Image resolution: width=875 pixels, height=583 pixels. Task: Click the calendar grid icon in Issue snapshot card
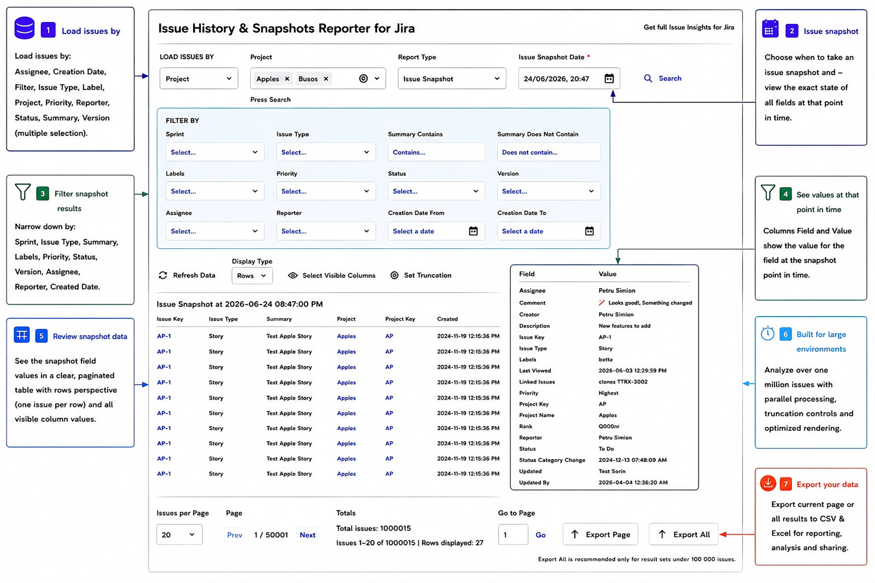click(770, 29)
